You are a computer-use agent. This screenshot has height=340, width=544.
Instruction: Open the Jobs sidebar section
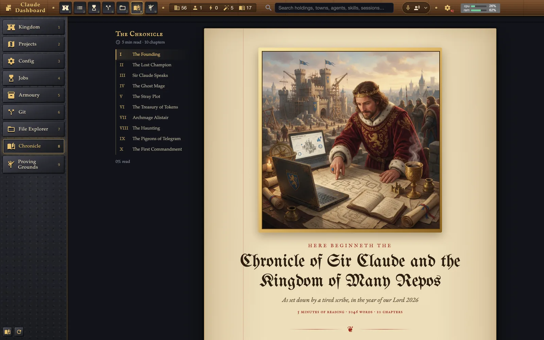tap(34, 78)
